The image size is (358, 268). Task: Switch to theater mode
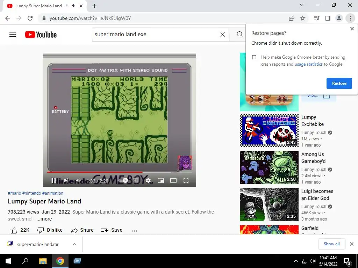click(x=173, y=180)
